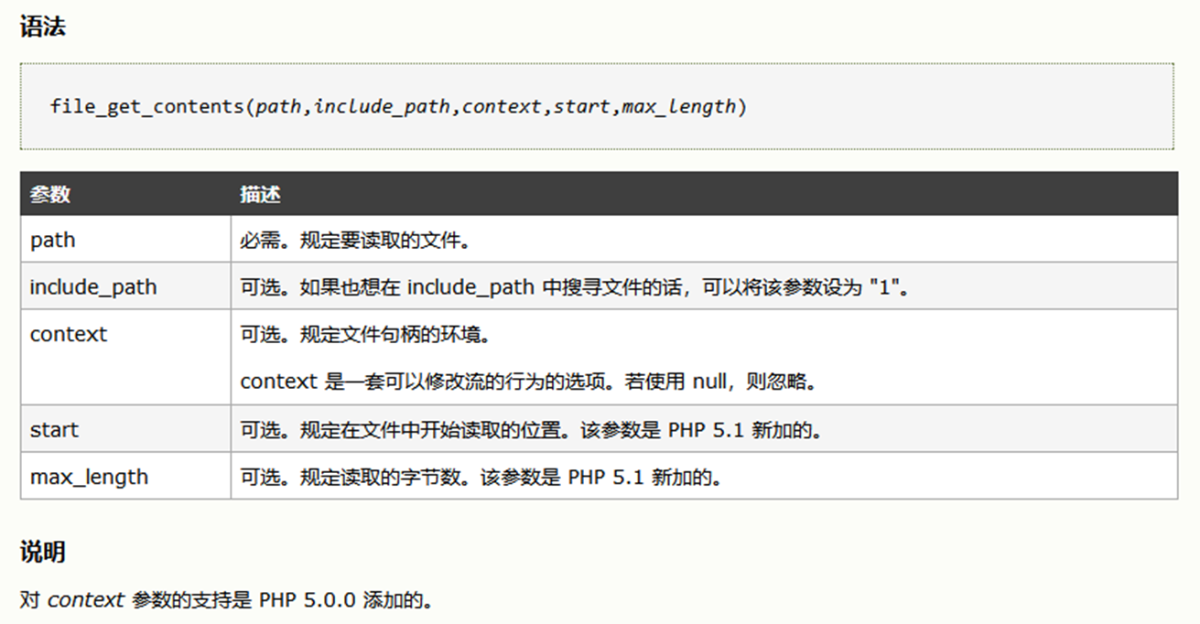Click the note about PHP 5.0.0 context support
Viewport: 1200px width, 624px height.
click(x=226, y=600)
